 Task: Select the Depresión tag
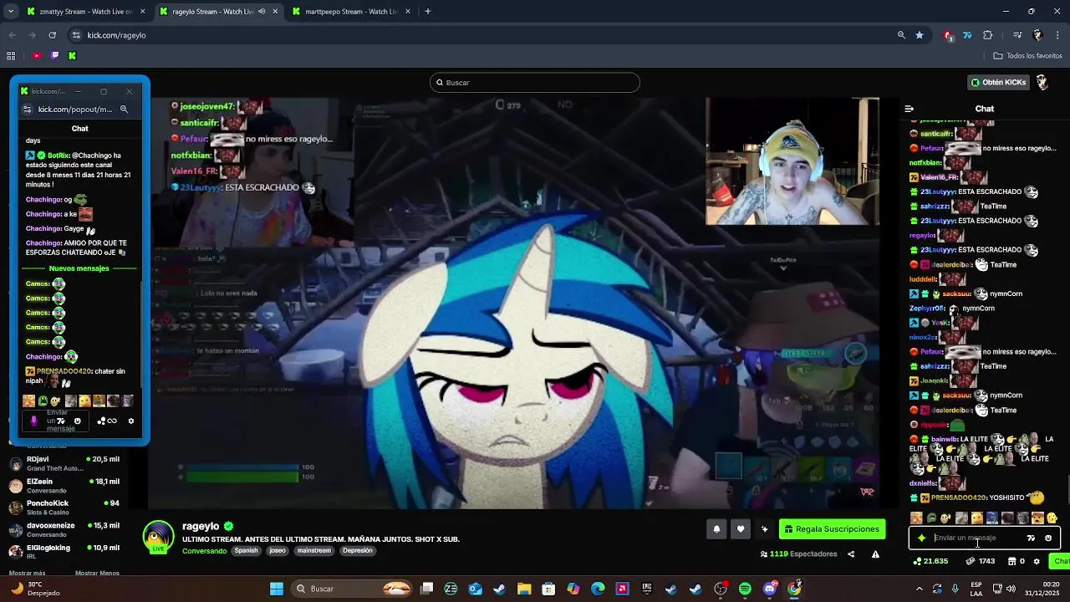357,551
